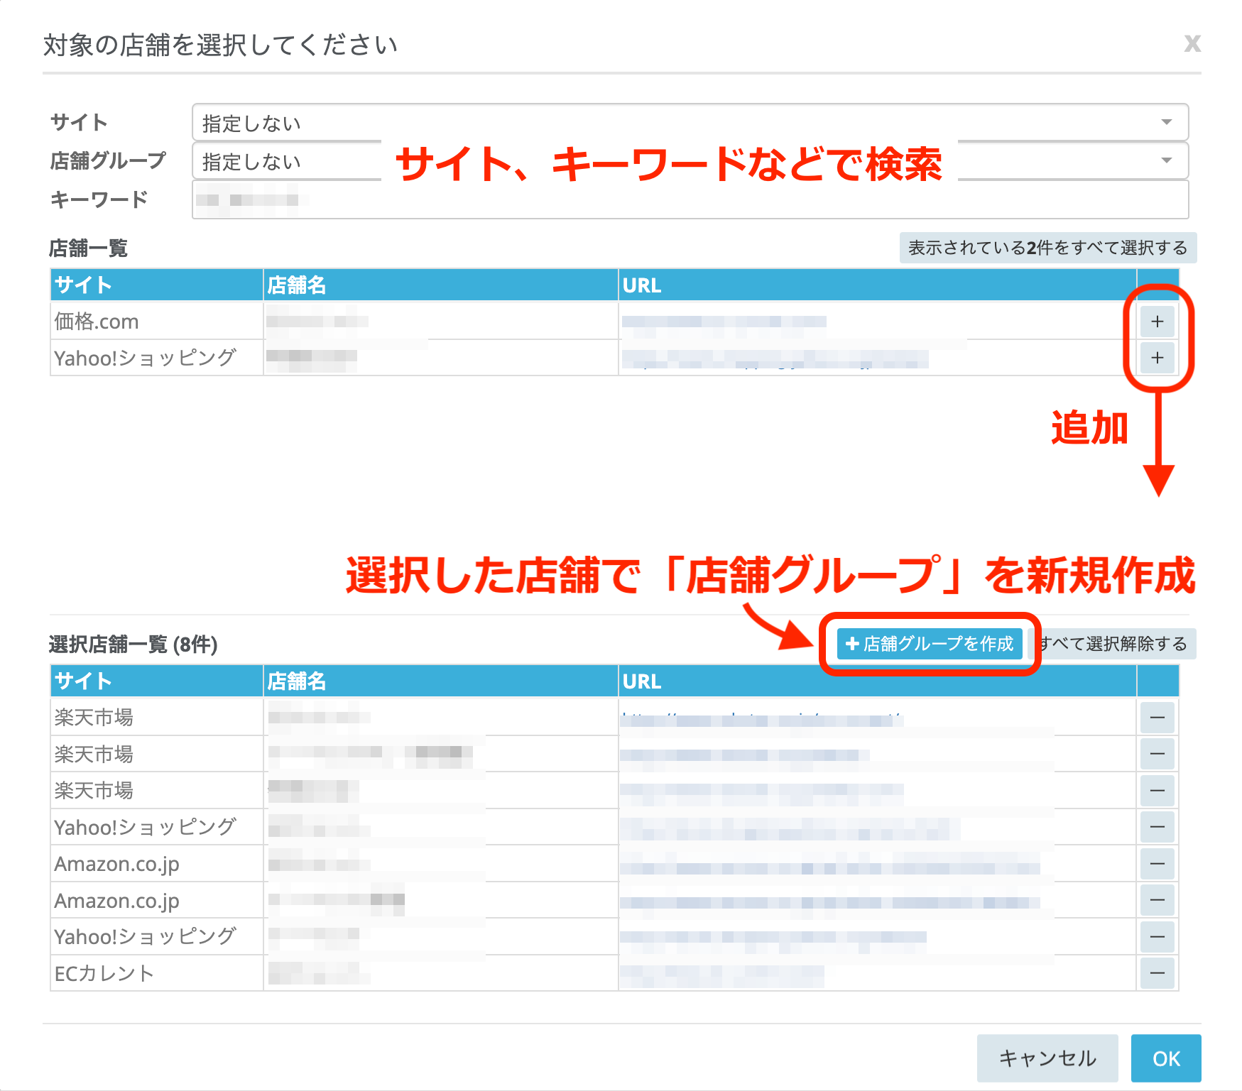Remove the second Amazon.co.jp selected store
This screenshot has height=1091, width=1242.
pyautogui.click(x=1157, y=900)
